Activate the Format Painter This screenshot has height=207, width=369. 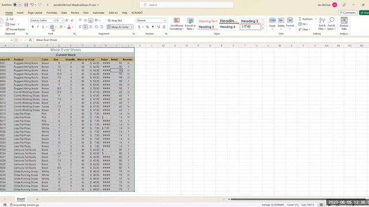click(16, 29)
